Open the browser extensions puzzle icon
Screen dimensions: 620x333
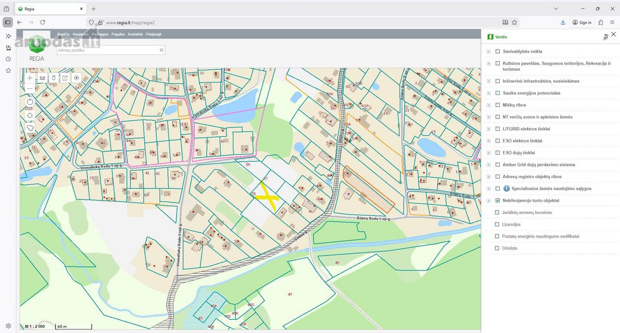(601, 22)
